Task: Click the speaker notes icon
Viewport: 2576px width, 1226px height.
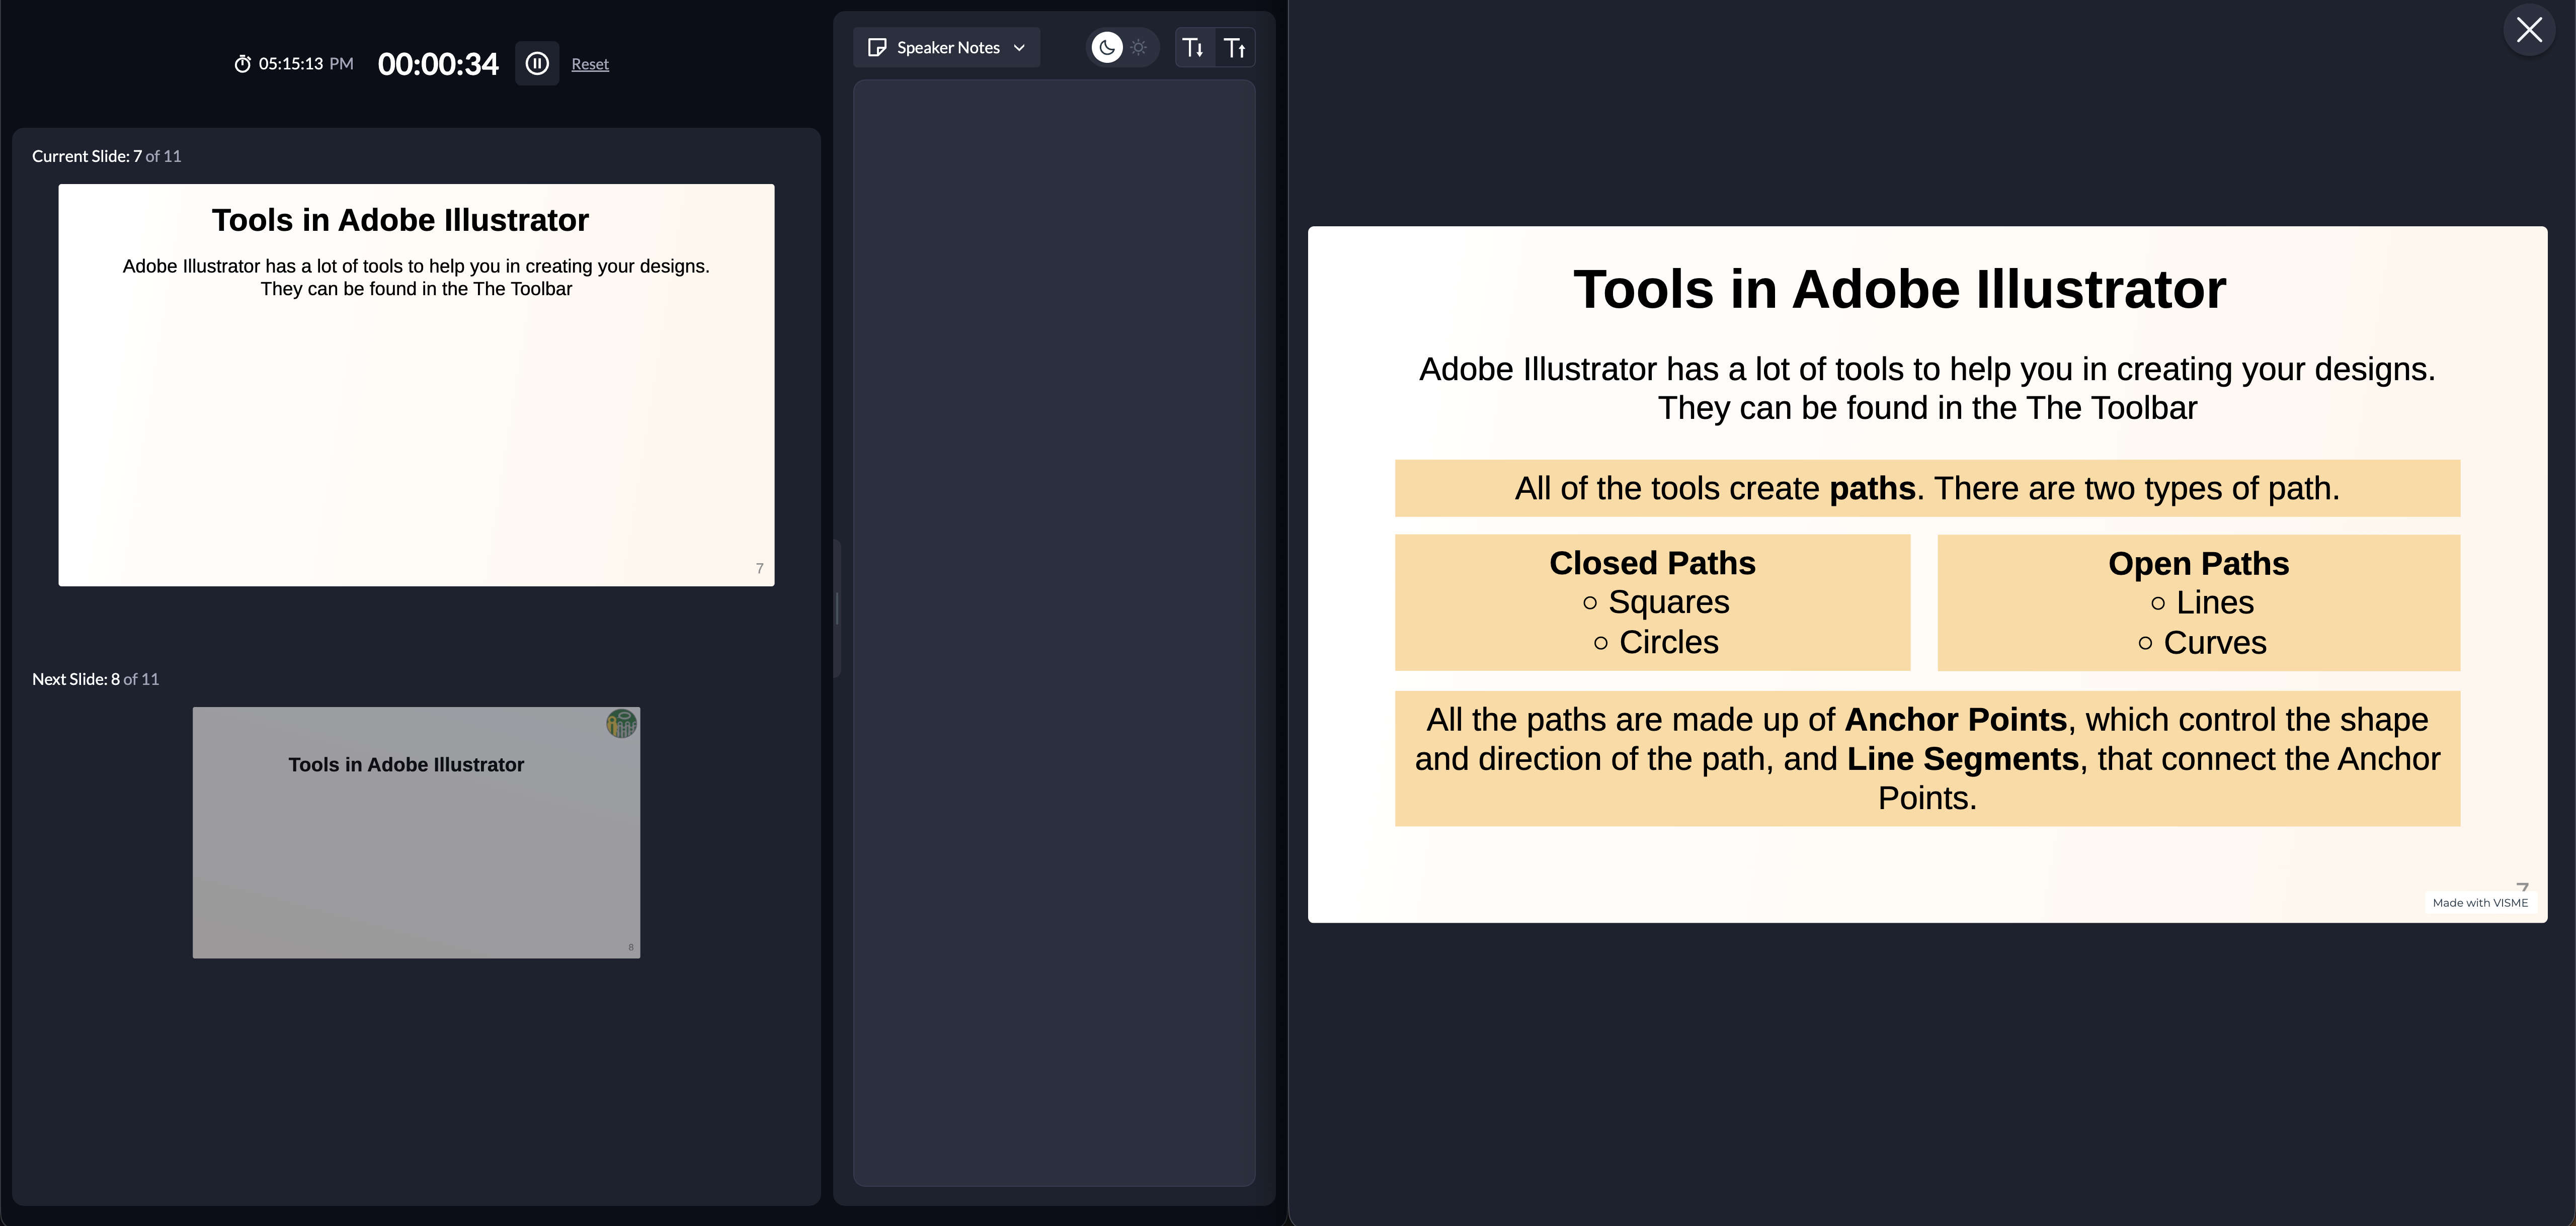Action: click(877, 47)
